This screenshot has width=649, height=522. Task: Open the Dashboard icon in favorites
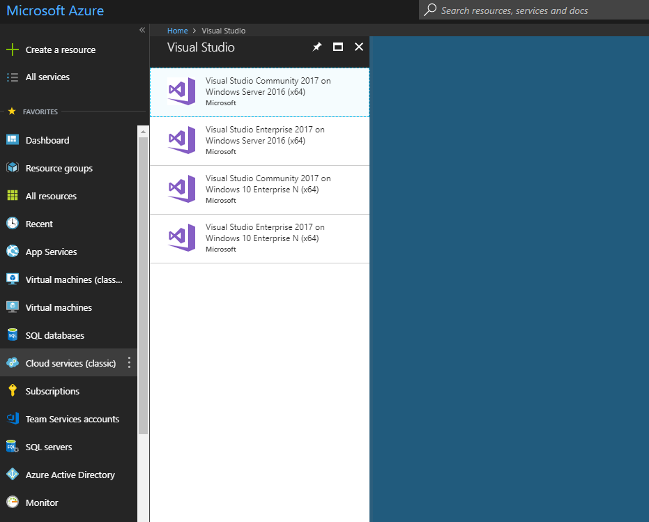[13, 140]
